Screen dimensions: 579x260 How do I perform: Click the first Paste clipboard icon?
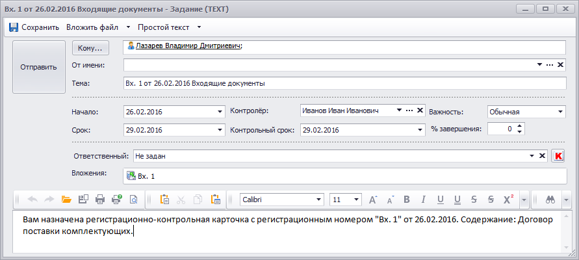[164, 200]
